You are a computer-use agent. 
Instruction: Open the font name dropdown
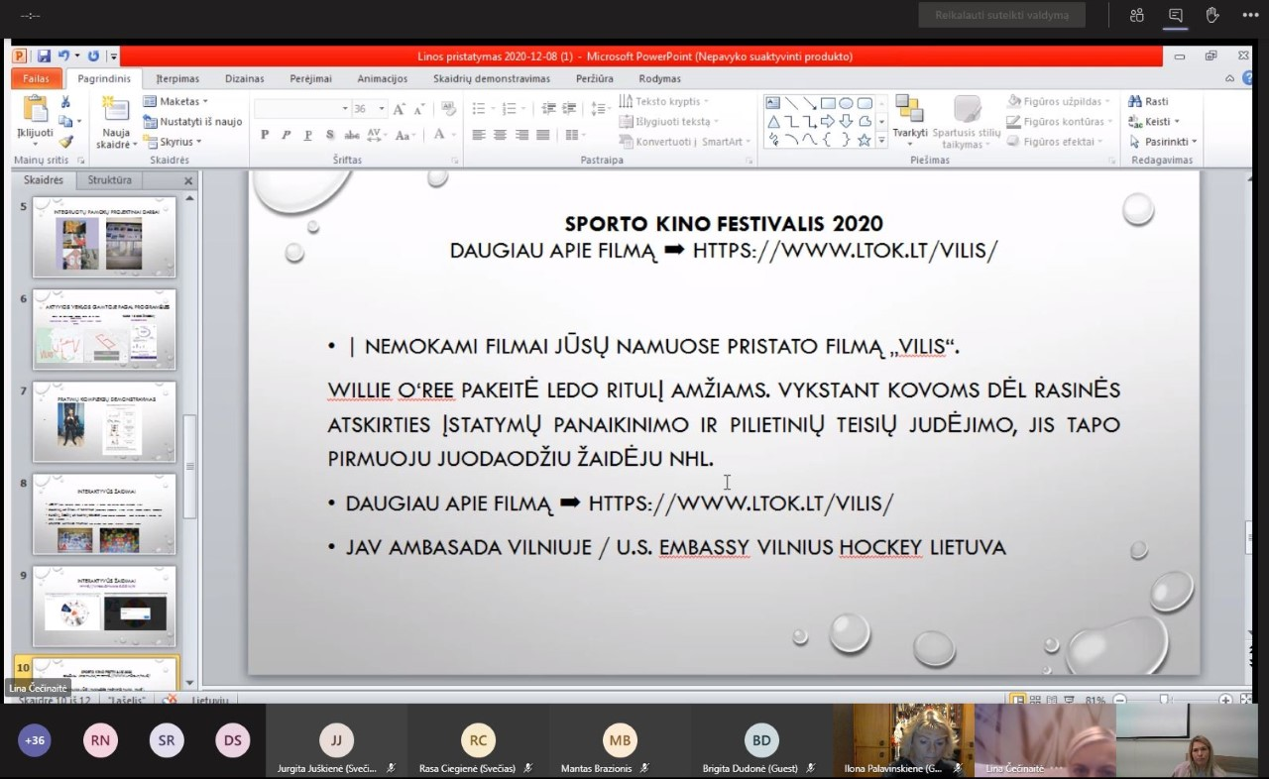pyautogui.click(x=345, y=109)
